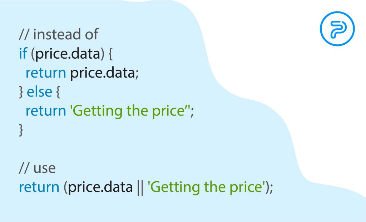
Task: Click the '// use' comment line
Action: (x=37, y=168)
